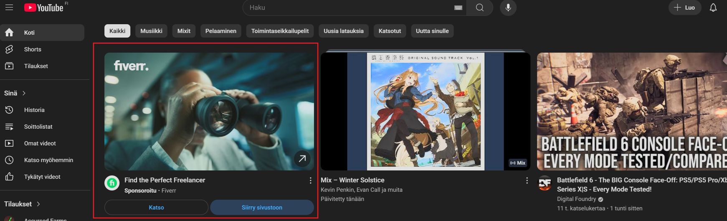Go to Koti in the sidebar
Image resolution: width=727 pixels, height=221 pixels.
pyautogui.click(x=42, y=33)
